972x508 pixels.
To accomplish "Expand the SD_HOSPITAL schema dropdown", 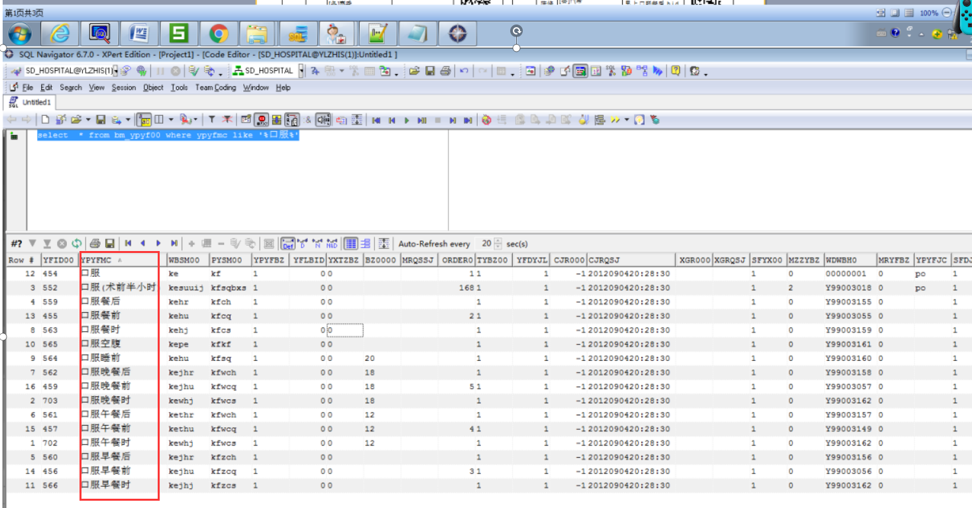I will 301,71.
